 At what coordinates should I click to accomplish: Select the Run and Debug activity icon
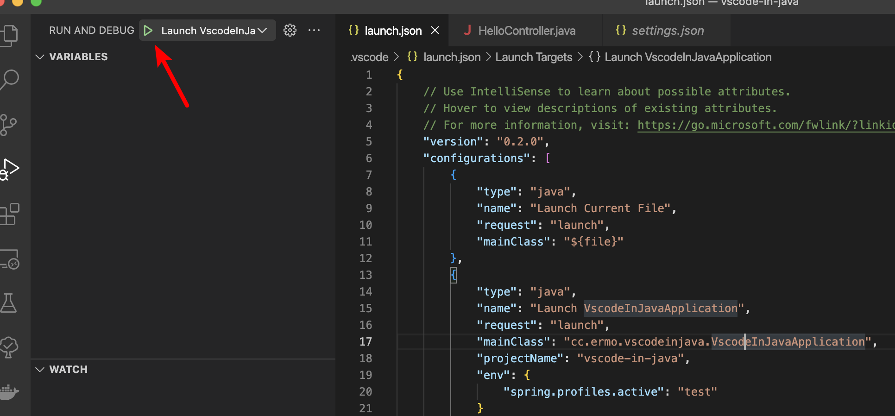point(9,169)
